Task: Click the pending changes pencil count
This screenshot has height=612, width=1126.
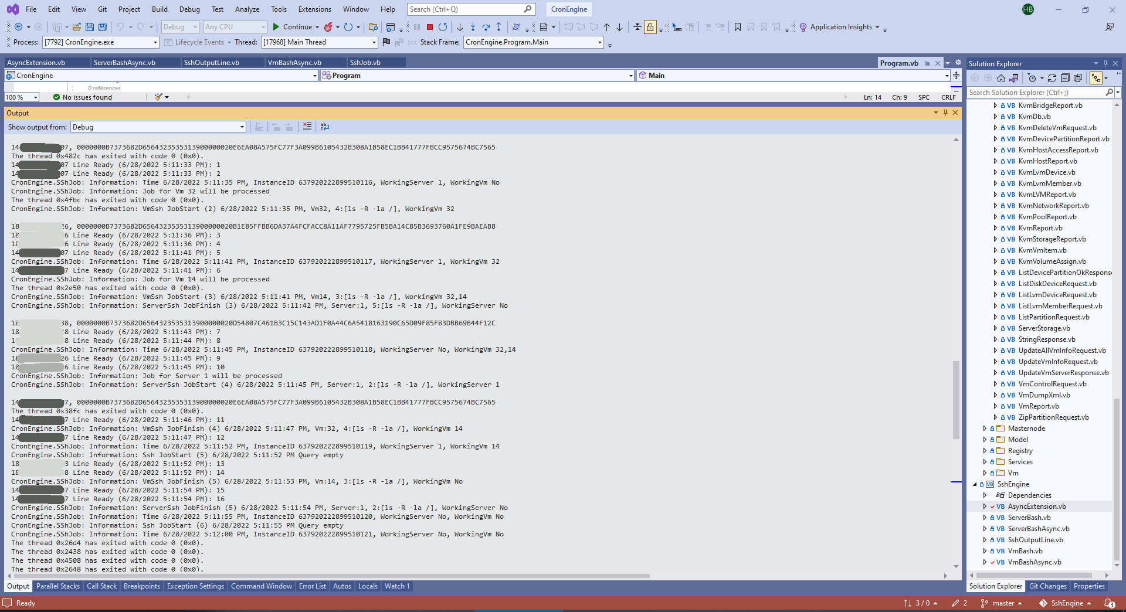Action: point(959,603)
